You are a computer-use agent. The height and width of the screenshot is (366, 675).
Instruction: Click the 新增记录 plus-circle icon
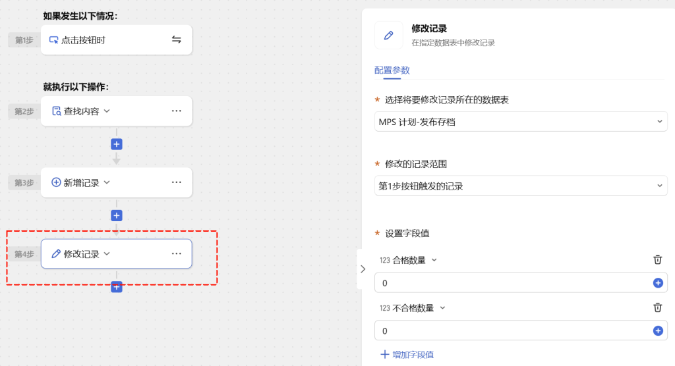tap(56, 182)
